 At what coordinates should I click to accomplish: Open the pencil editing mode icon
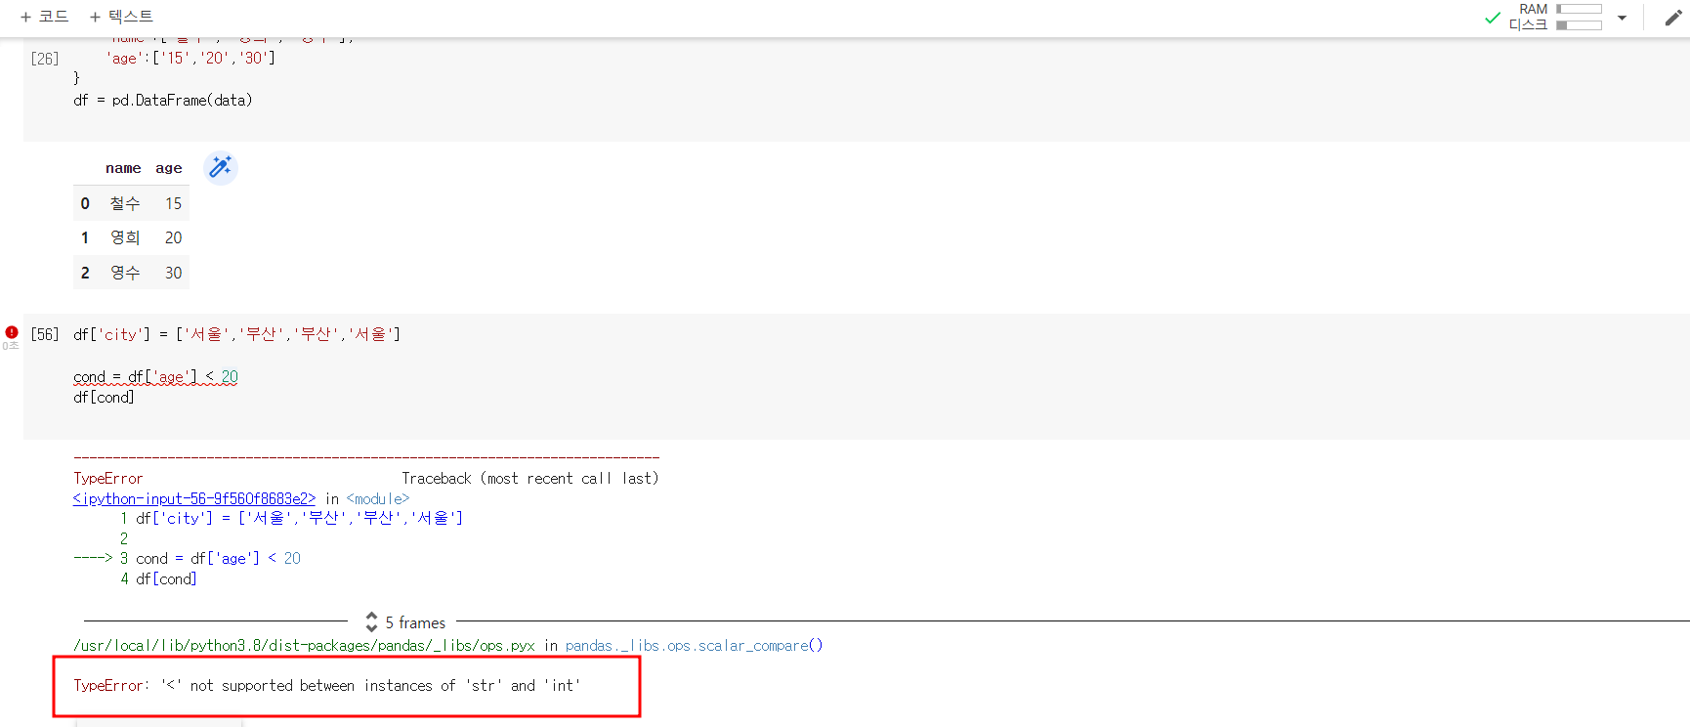click(1673, 18)
